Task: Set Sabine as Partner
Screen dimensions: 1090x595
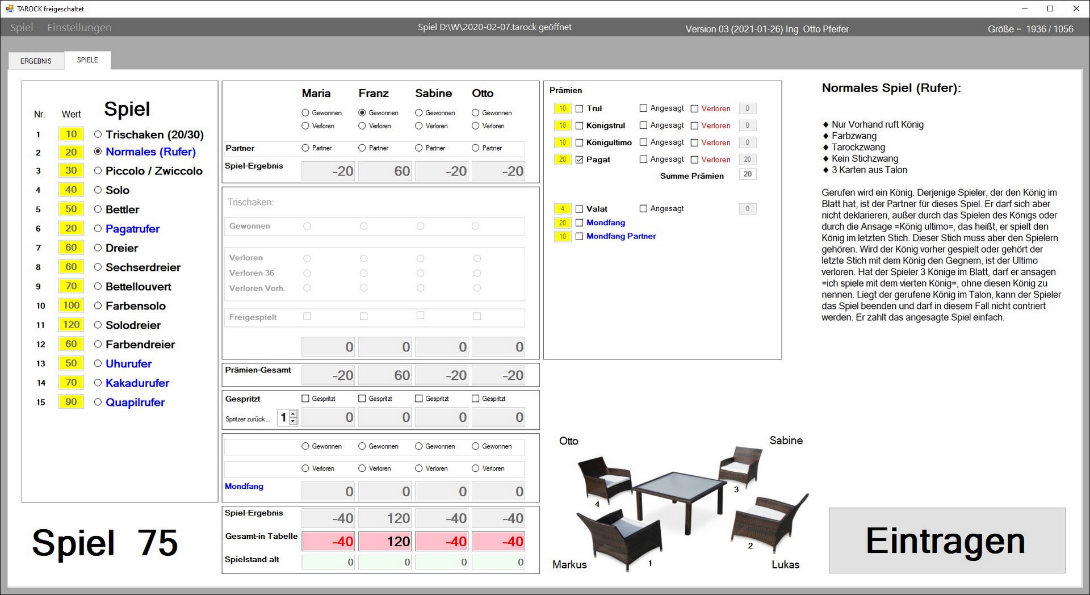Action: tap(419, 148)
